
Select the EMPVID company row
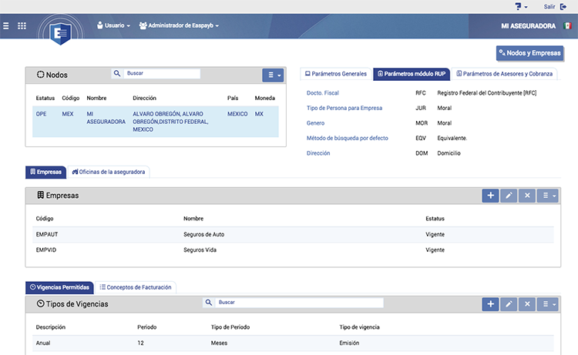coord(293,250)
